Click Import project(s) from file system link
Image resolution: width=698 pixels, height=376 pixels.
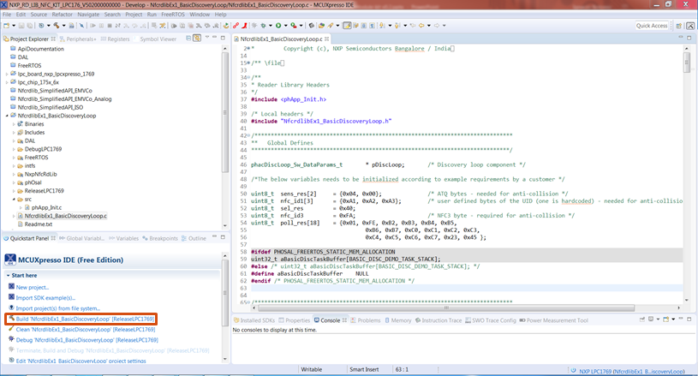(57, 307)
